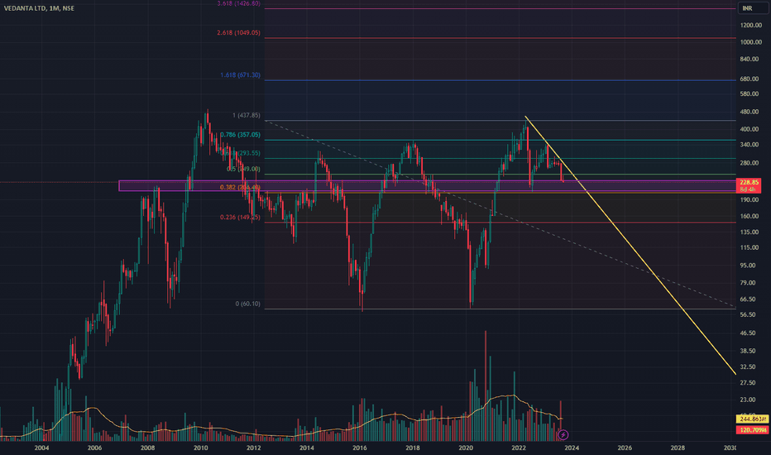The image size is (771, 455).
Task: Click the 1200.00 price axis label
Action: pos(751,25)
